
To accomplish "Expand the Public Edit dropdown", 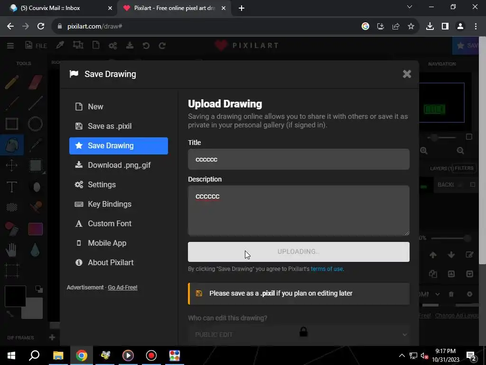I will tap(299, 335).
